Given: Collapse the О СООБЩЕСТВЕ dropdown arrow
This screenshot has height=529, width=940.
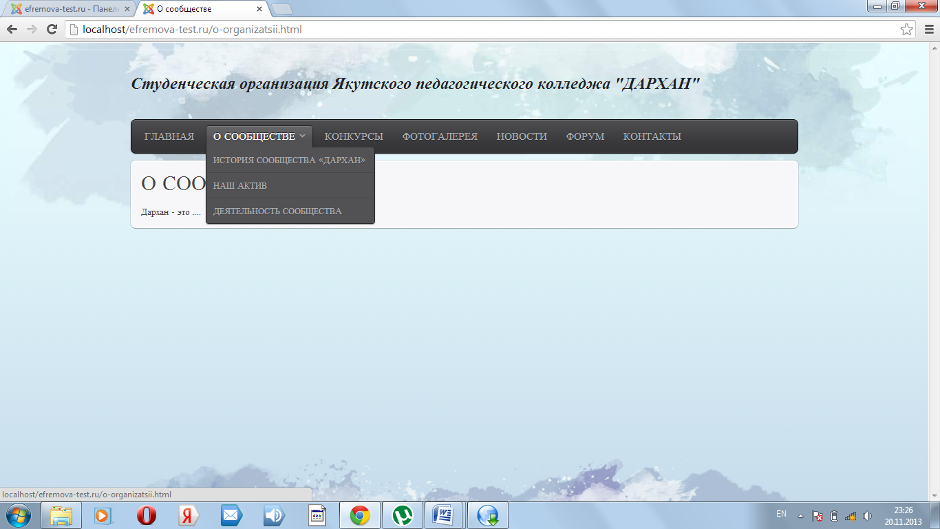Looking at the screenshot, I should pos(302,136).
